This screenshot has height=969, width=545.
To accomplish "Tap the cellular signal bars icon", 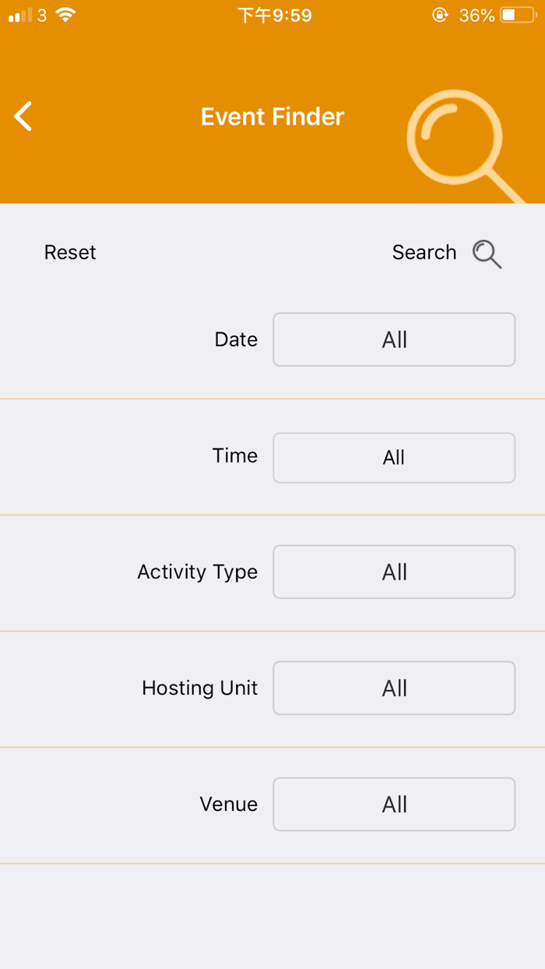I will pos(20,15).
